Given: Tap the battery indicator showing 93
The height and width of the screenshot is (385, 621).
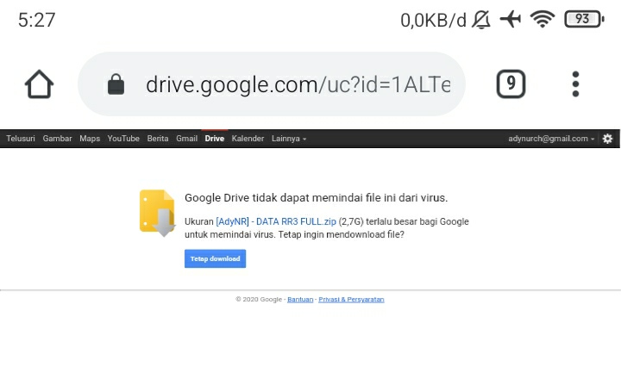Looking at the screenshot, I should coord(584,19).
